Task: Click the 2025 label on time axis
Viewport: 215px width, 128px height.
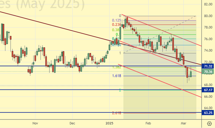Action: pyautogui.click(x=109, y=123)
